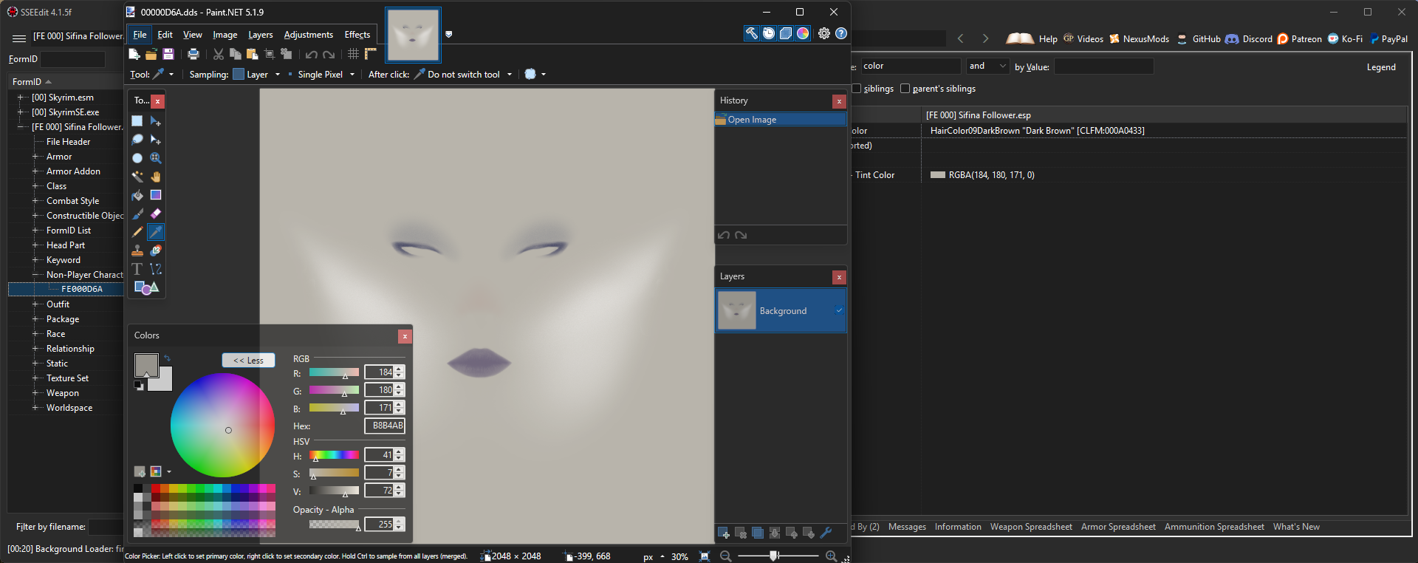Open the Sampling Layer dropdown
This screenshot has height=563, width=1418.
coord(257,75)
